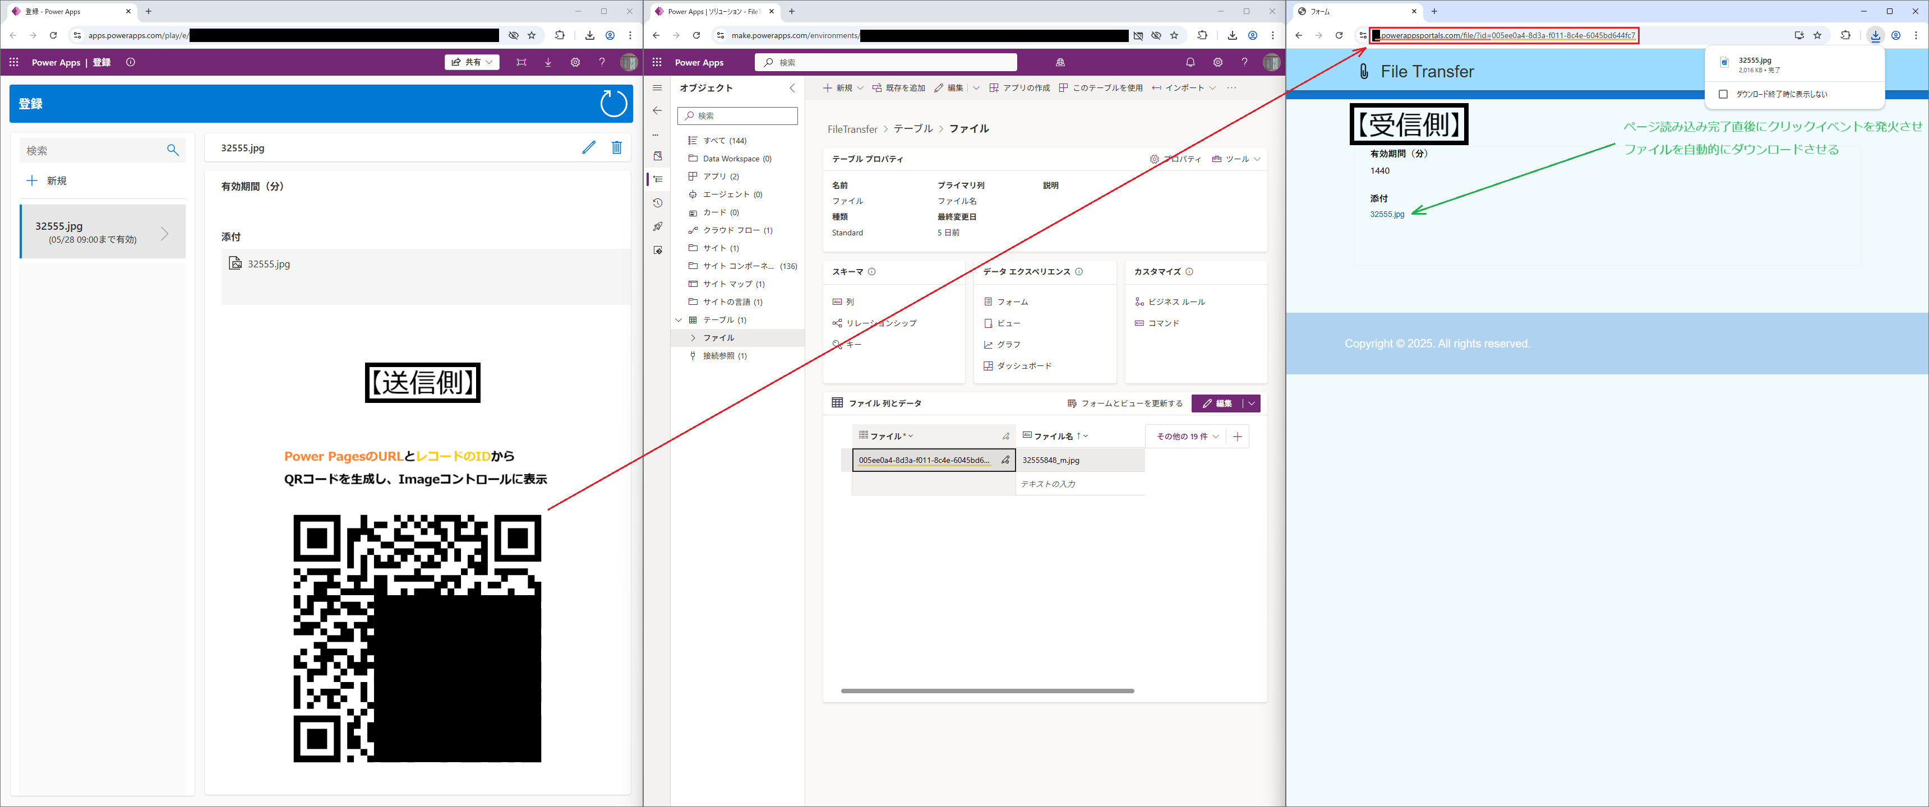Check the ダウンロード終了時に表示しない checkbox
Image resolution: width=1929 pixels, height=807 pixels.
[x=1723, y=94]
